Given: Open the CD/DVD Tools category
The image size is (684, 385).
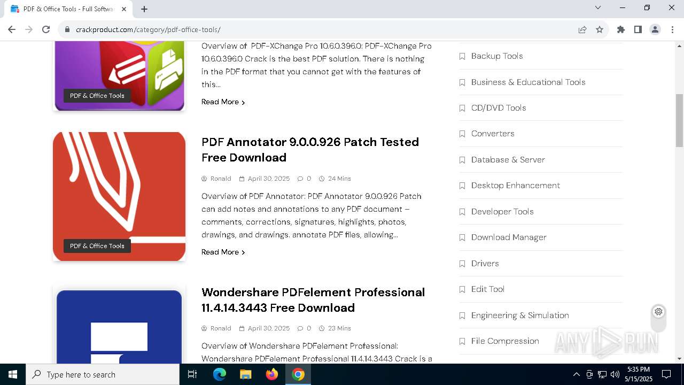Looking at the screenshot, I should (x=499, y=107).
